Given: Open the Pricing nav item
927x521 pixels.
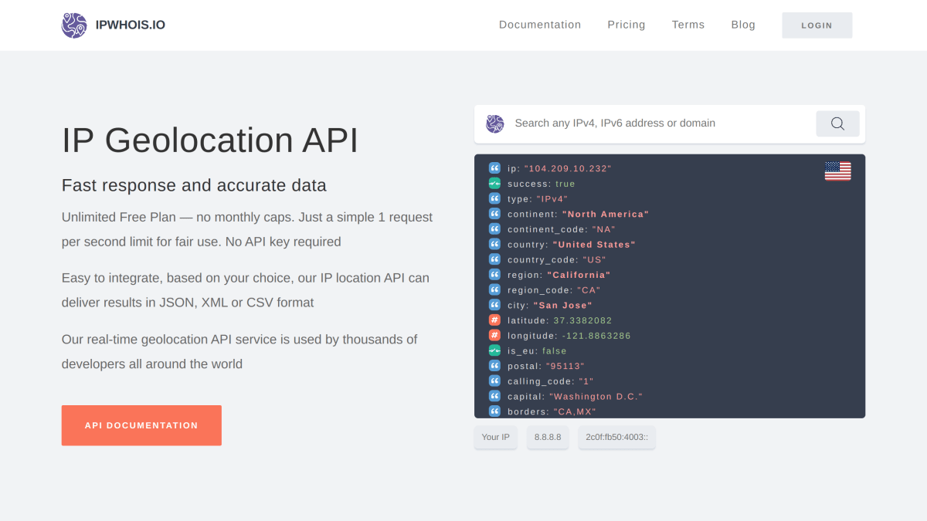Looking at the screenshot, I should pyautogui.click(x=626, y=25).
